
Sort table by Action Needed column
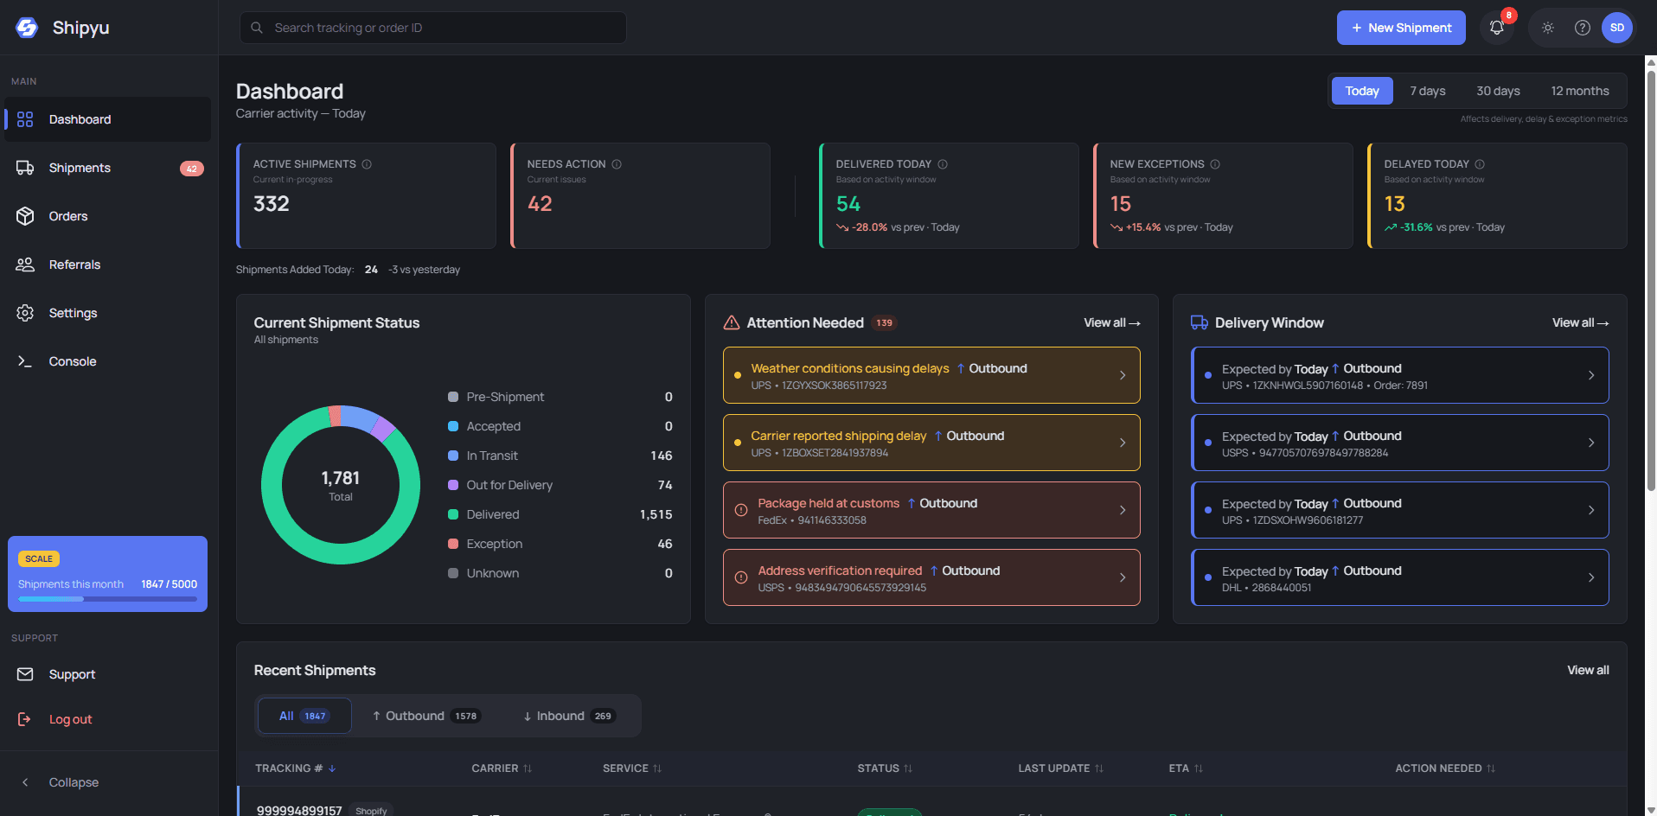tap(1445, 768)
